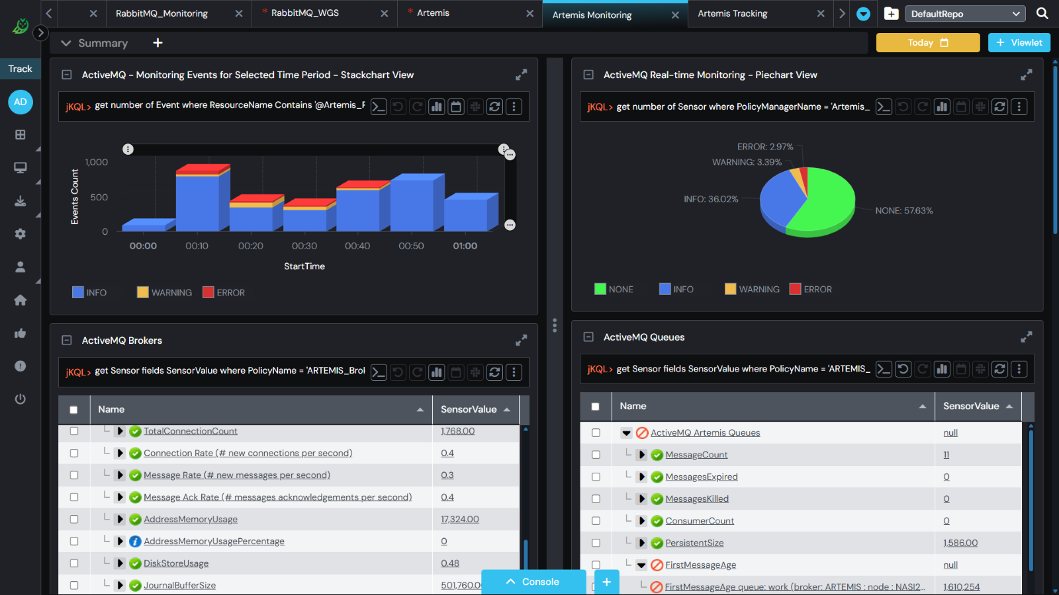1059x595 pixels.
Task: Open the thumbs-up icon in sidebar
Action: 21,333
